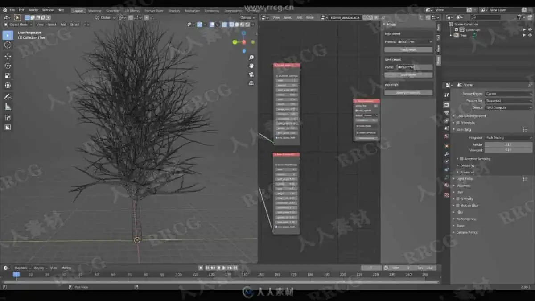
Task: Click the load preset button
Action: click(x=408, y=50)
